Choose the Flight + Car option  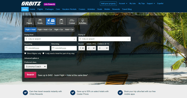tap(59, 30)
